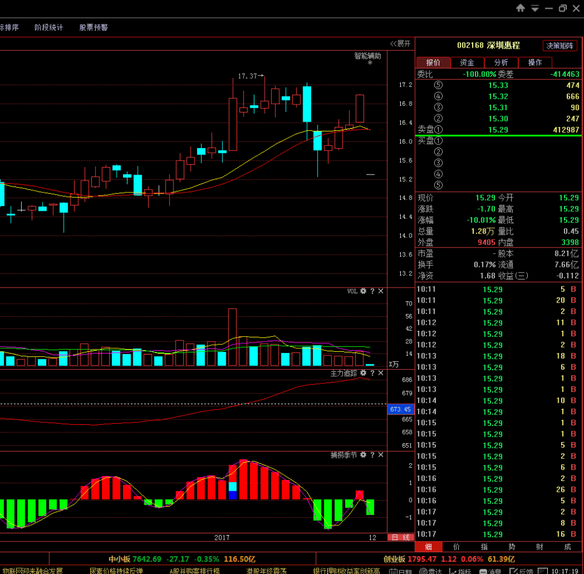This screenshot has height=574, width=584.
Task: Open the 阶段统计 menu
Action: [x=49, y=28]
